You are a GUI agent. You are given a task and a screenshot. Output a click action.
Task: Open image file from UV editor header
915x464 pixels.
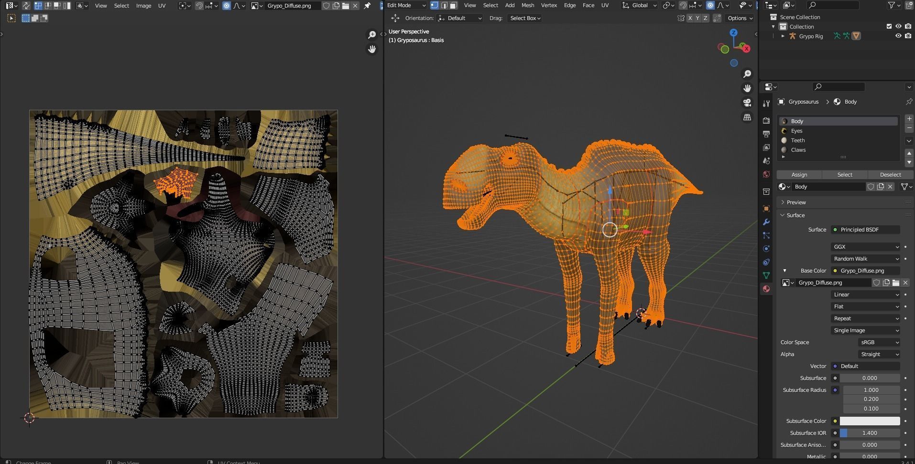coord(346,6)
